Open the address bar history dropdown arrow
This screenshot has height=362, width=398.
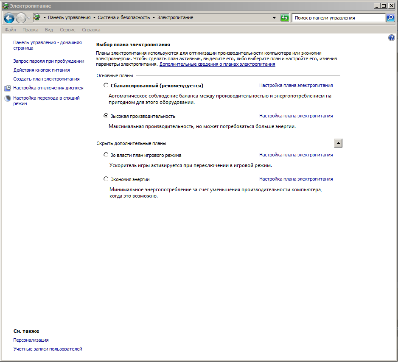point(274,18)
